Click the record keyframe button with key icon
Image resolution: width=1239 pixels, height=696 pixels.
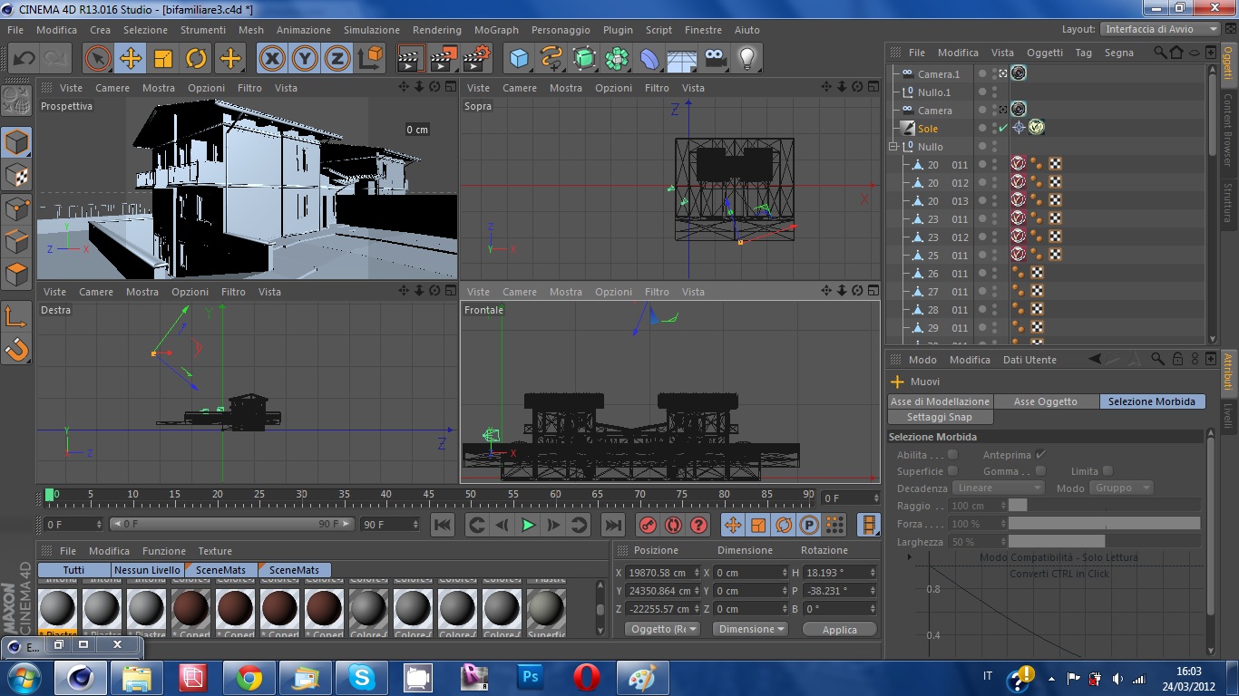[648, 525]
